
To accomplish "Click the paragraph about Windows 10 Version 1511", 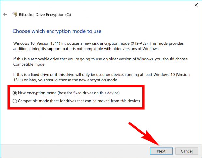I will [98, 45].
